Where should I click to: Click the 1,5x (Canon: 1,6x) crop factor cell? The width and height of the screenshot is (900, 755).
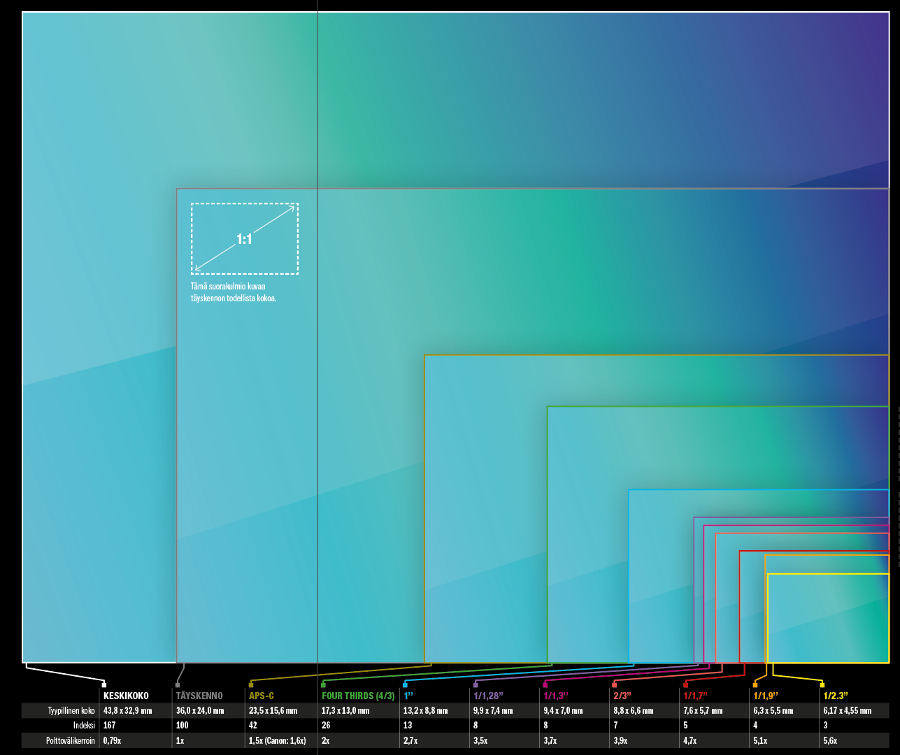pyautogui.click(x=277, y=740)
